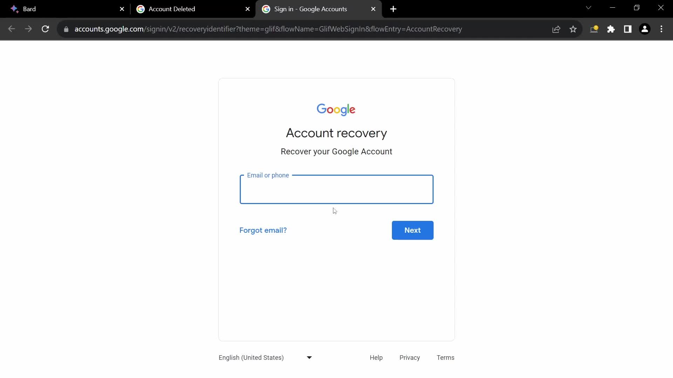Click the browser extensions icon
673x378 pixels.
611,29
